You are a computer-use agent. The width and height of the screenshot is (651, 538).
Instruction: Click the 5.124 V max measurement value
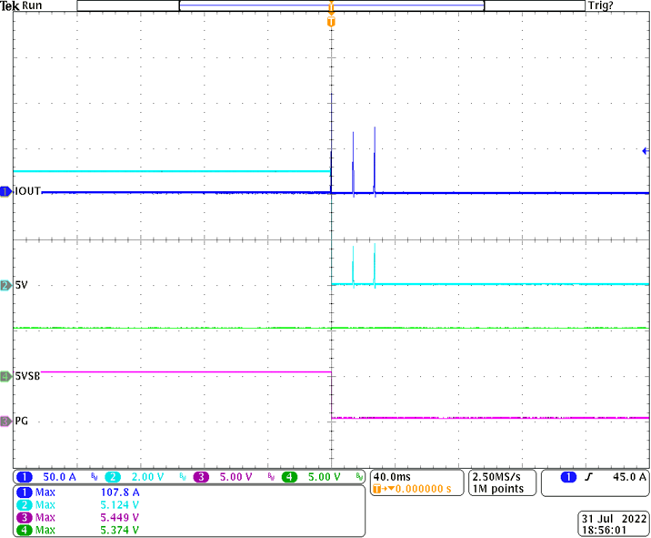pyautogui.click(x=120, y=505)
